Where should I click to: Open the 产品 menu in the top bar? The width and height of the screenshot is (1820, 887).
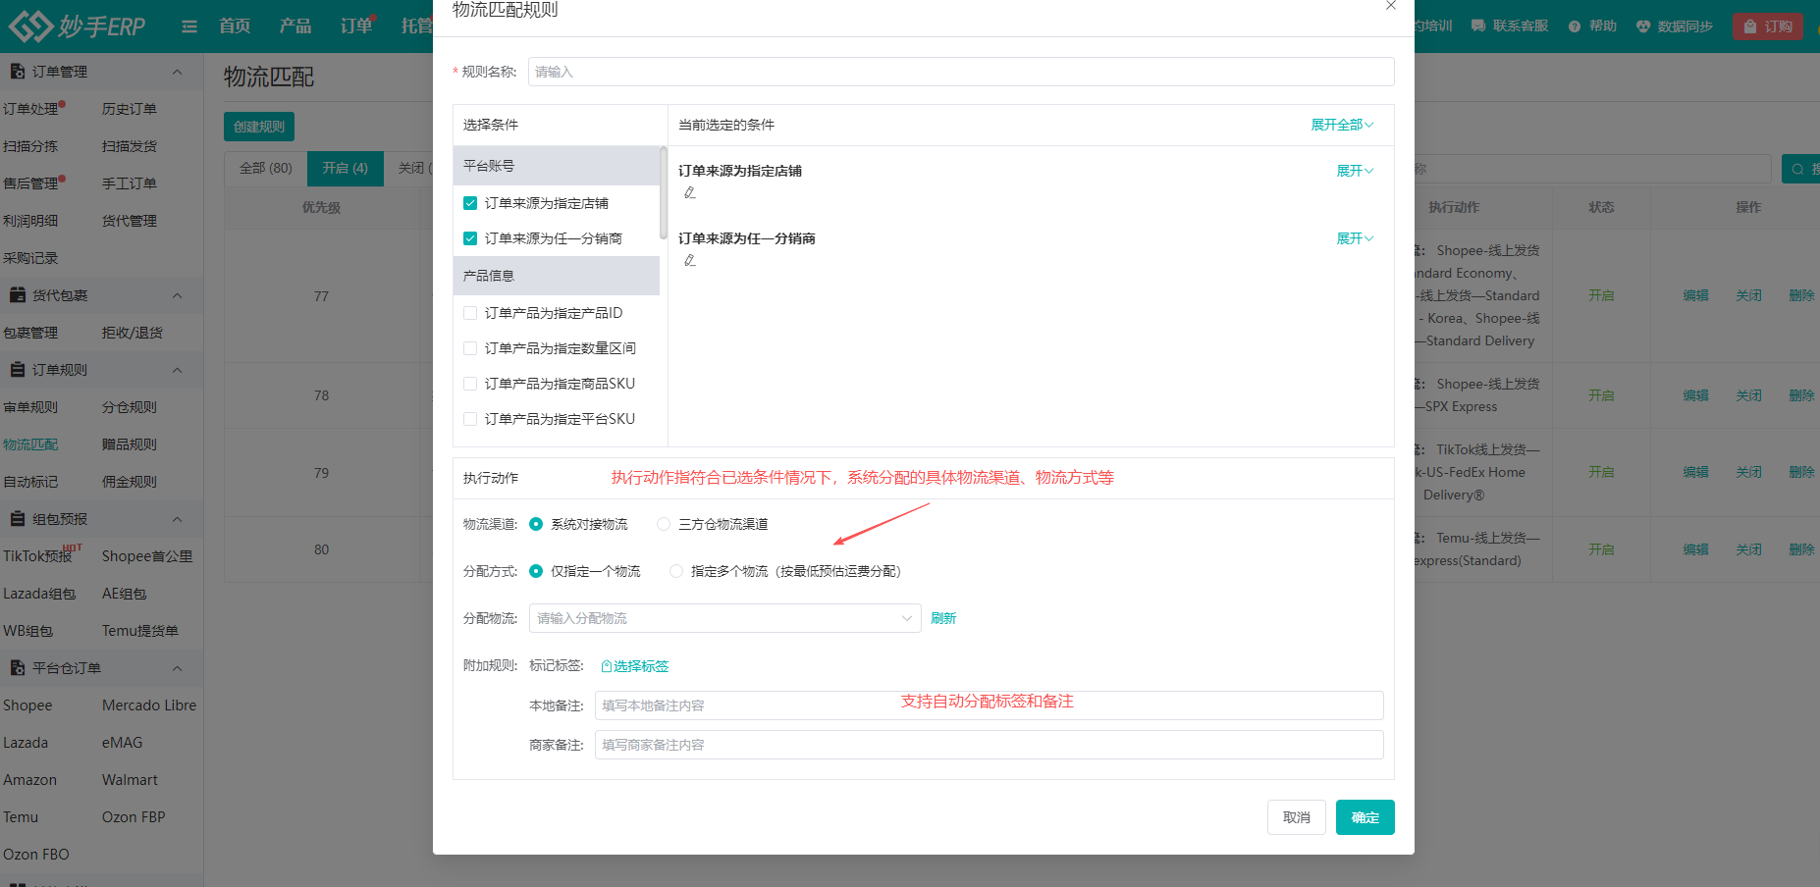pos(294,26)
